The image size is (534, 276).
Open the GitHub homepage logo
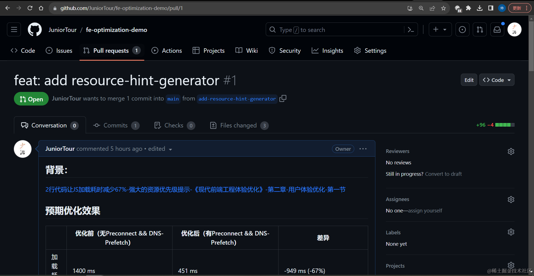[x=35, y=29]
